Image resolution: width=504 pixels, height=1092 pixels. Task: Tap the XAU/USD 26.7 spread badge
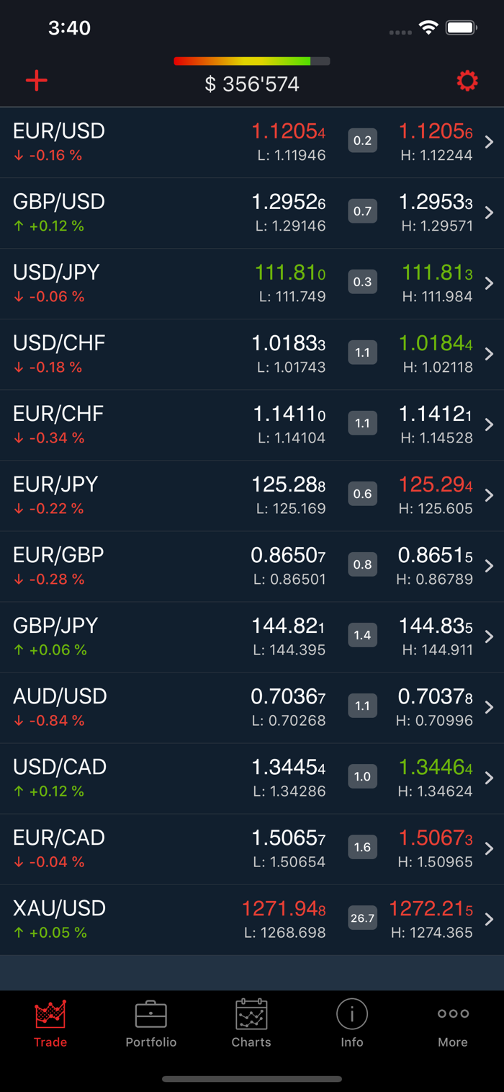363,918
